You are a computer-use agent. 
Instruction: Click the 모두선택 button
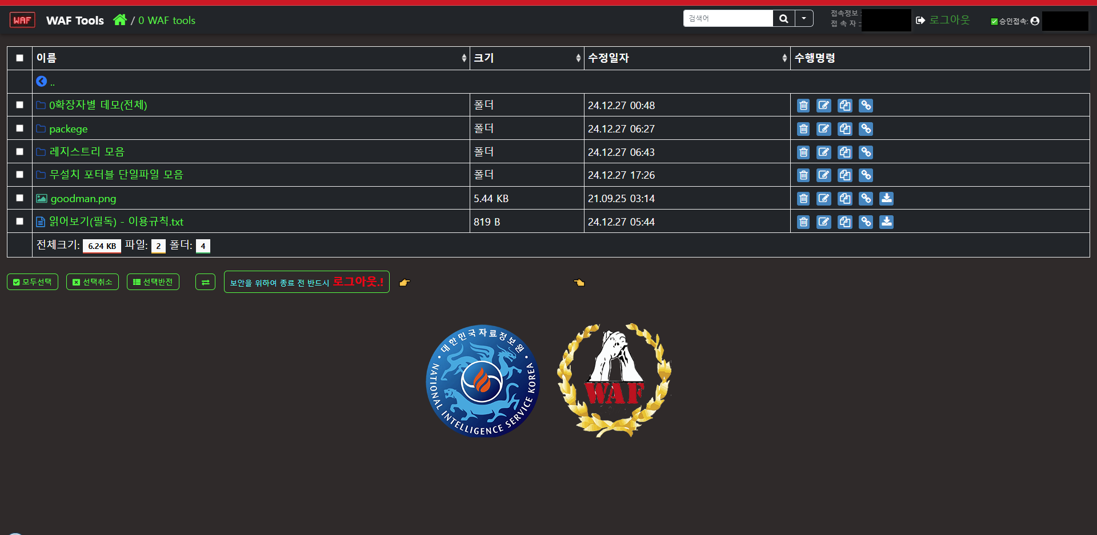[x=33, y=282]
